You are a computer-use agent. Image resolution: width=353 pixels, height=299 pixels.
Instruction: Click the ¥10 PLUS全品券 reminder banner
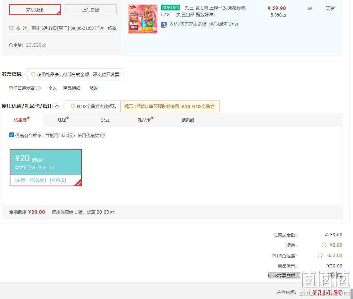tap(170, 106)
